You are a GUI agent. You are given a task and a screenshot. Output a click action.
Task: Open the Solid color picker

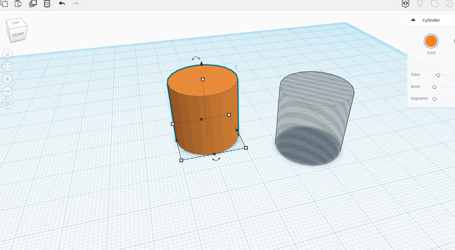(x=431, y=41)
